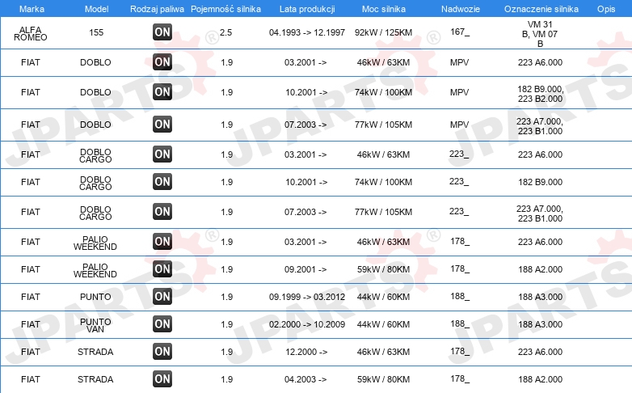Click the ON badge in the Doblo 77kW / 105KM MPV row
The image size is (632, 393).
162,125
